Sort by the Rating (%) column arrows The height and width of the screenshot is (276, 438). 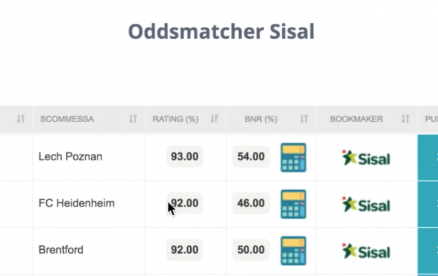pos(215,119)
